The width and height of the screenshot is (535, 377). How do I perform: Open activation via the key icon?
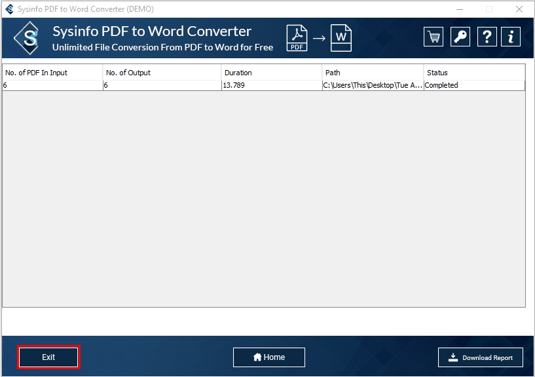[x=460, y=37]
